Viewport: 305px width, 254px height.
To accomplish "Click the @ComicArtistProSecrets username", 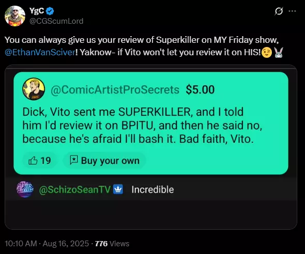I will [115, 90].
